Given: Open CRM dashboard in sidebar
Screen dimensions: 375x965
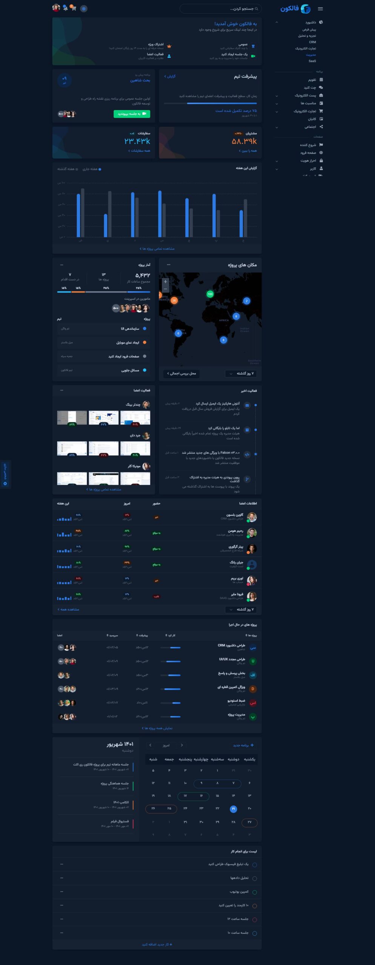Looking at the screenshot, I should point(312,42).
